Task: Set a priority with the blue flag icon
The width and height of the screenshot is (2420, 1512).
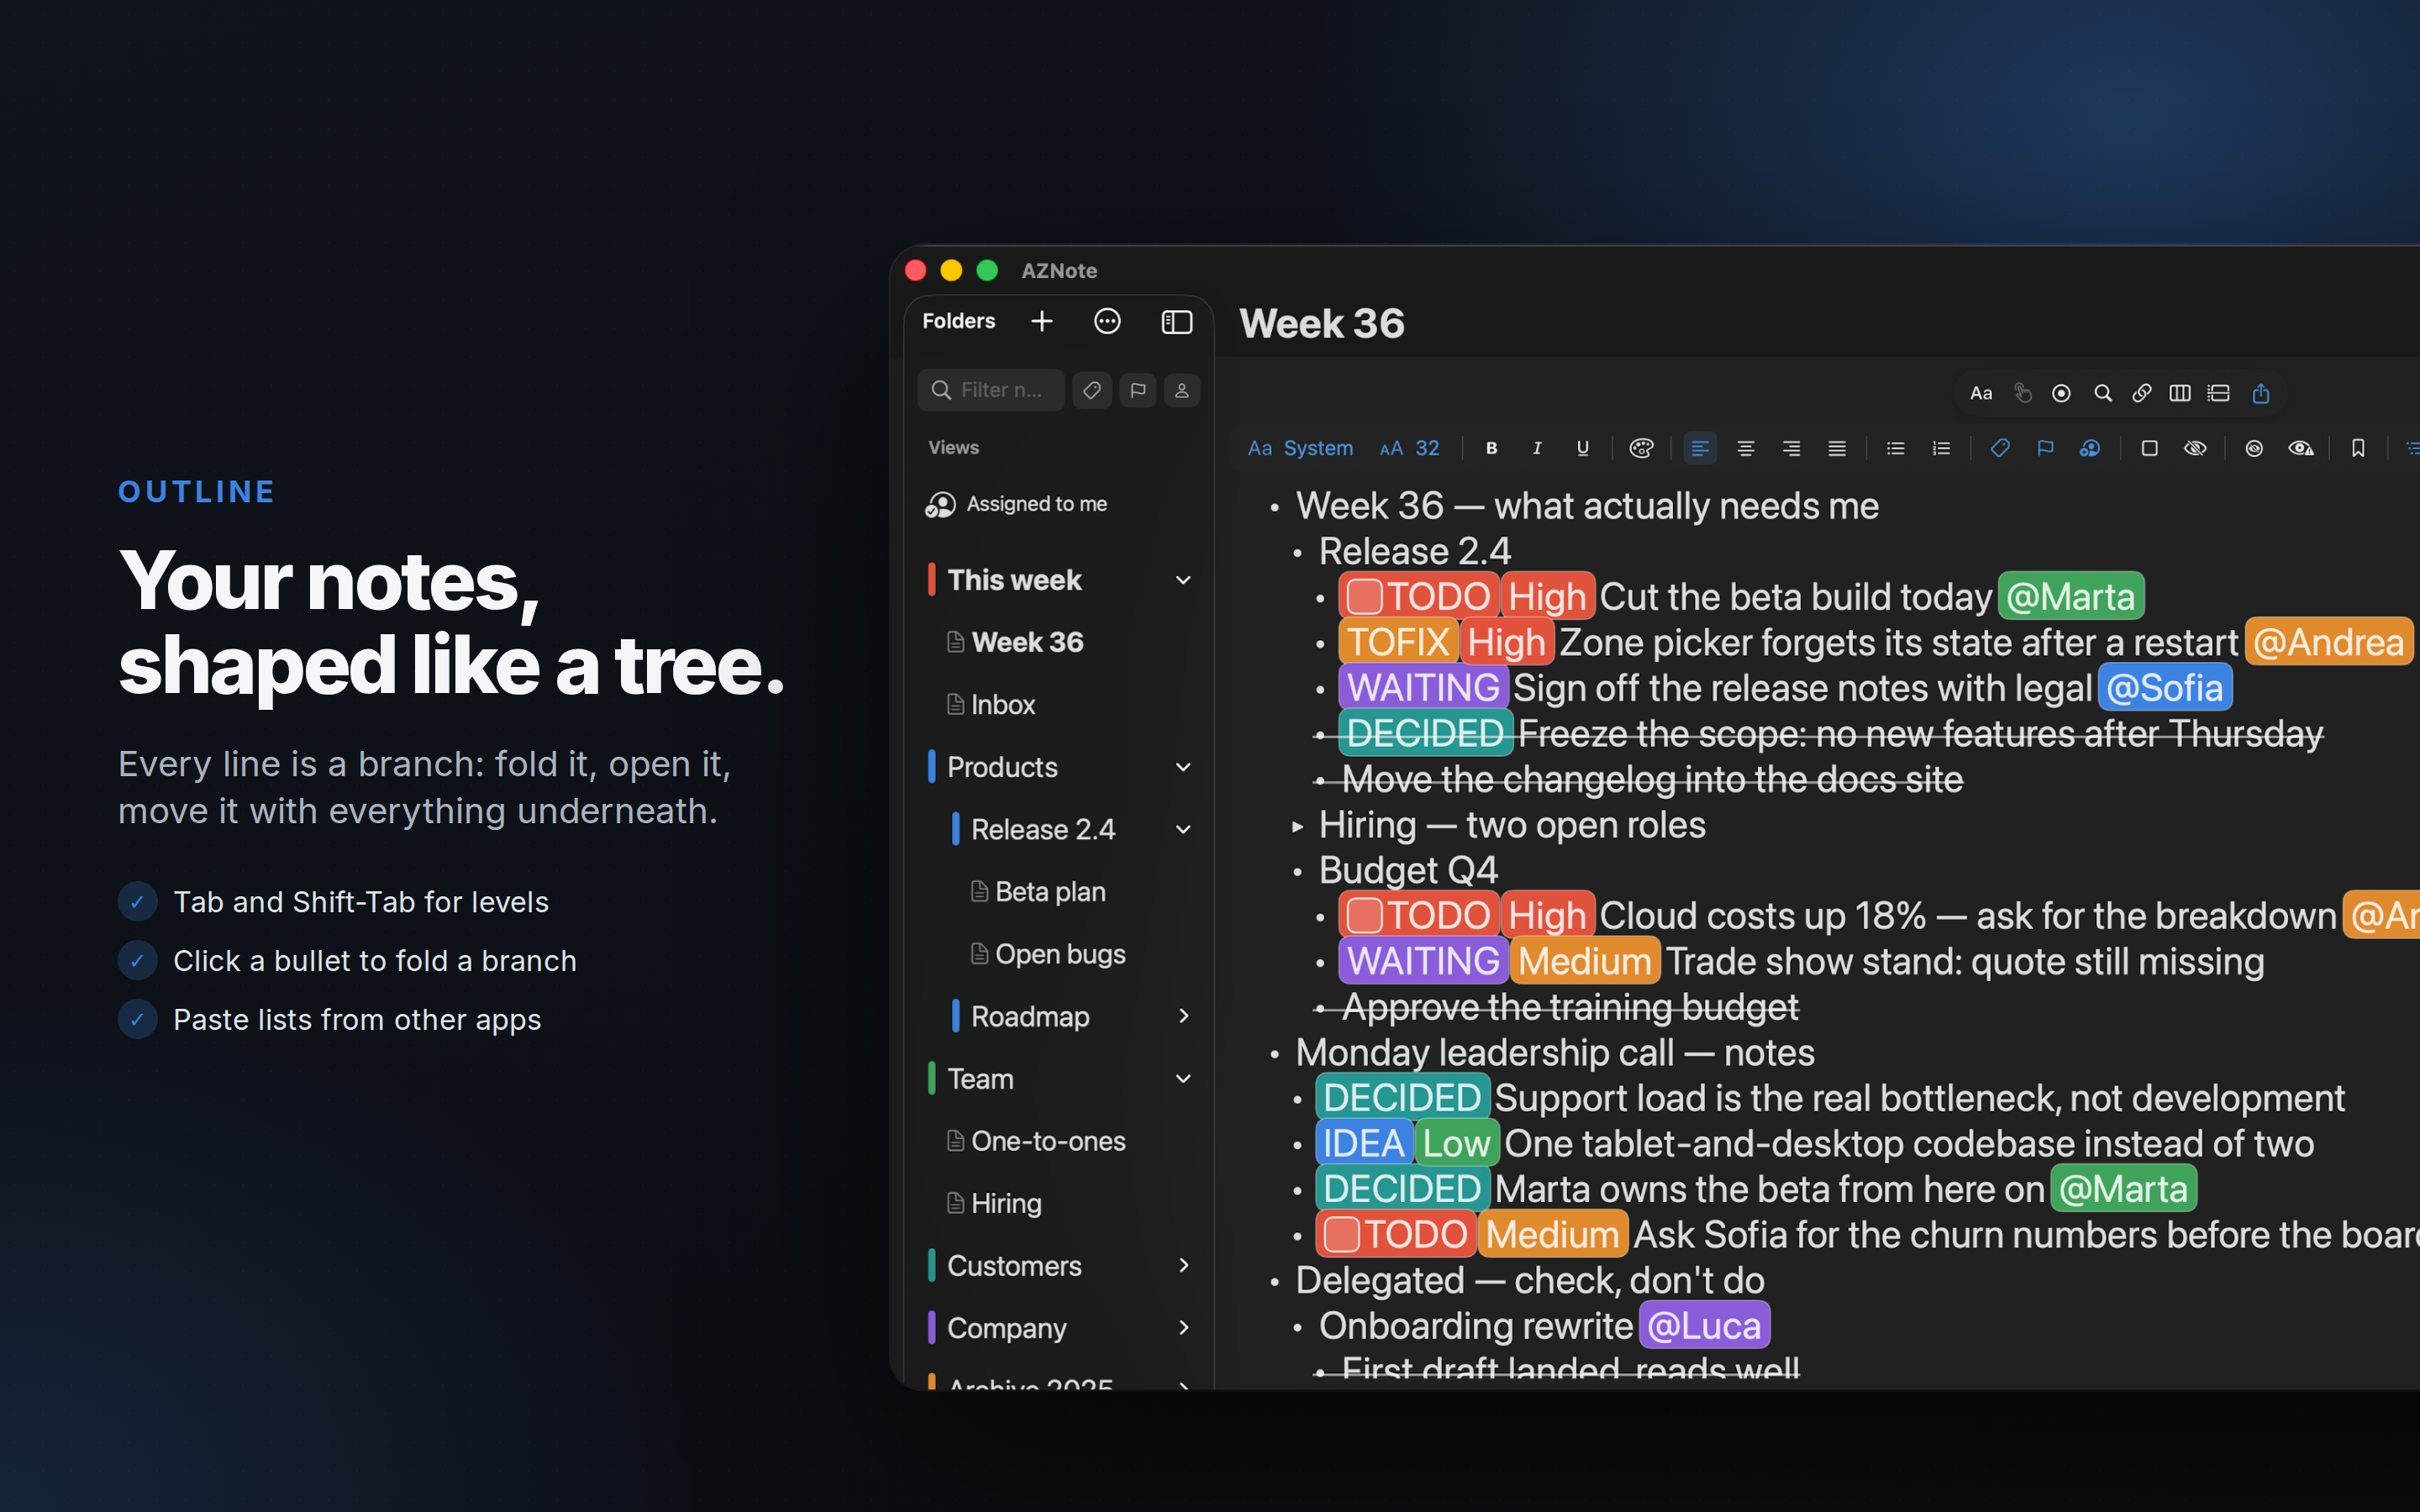Action: pyautogui.click(x=2045, y=448)
